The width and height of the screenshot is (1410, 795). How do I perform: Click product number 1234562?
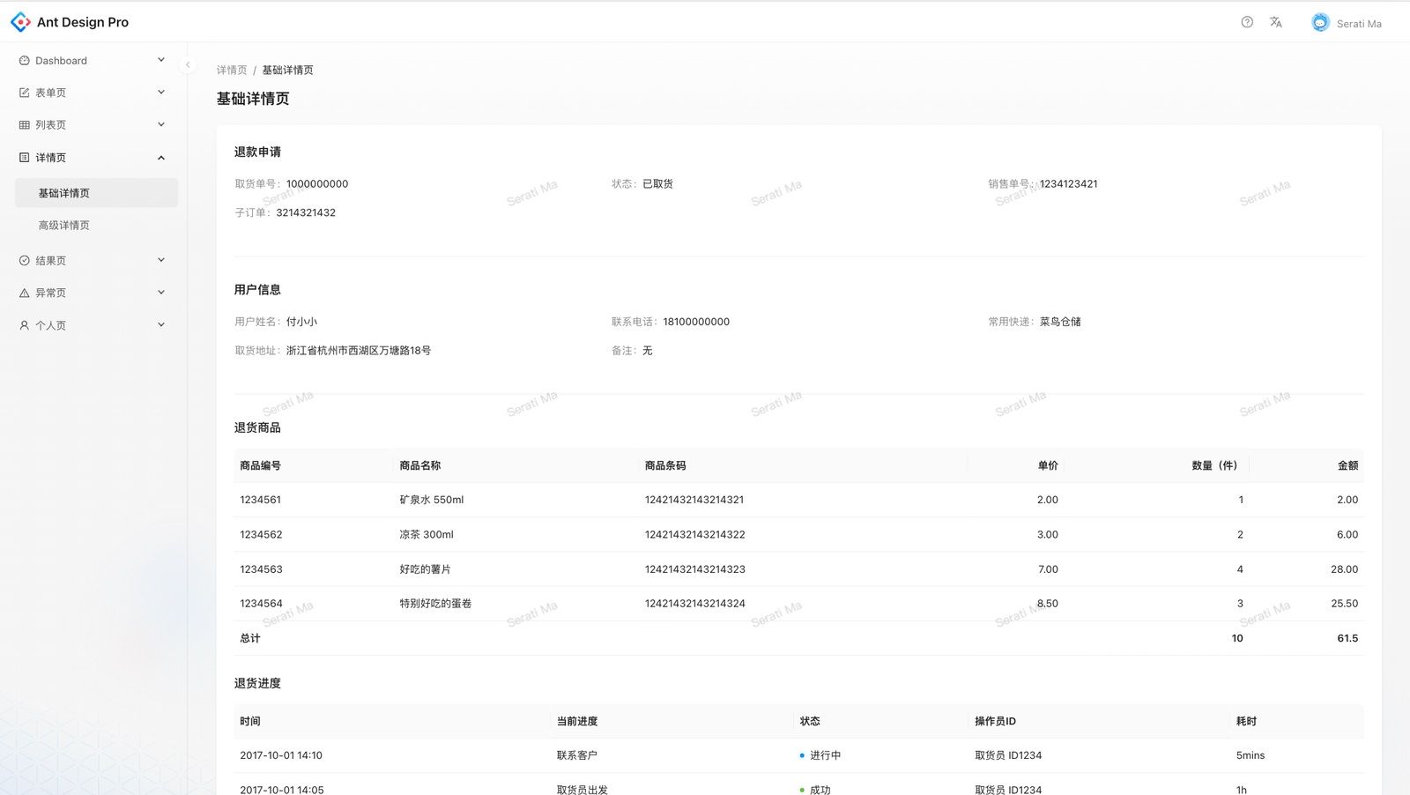(x=261, y=535)
